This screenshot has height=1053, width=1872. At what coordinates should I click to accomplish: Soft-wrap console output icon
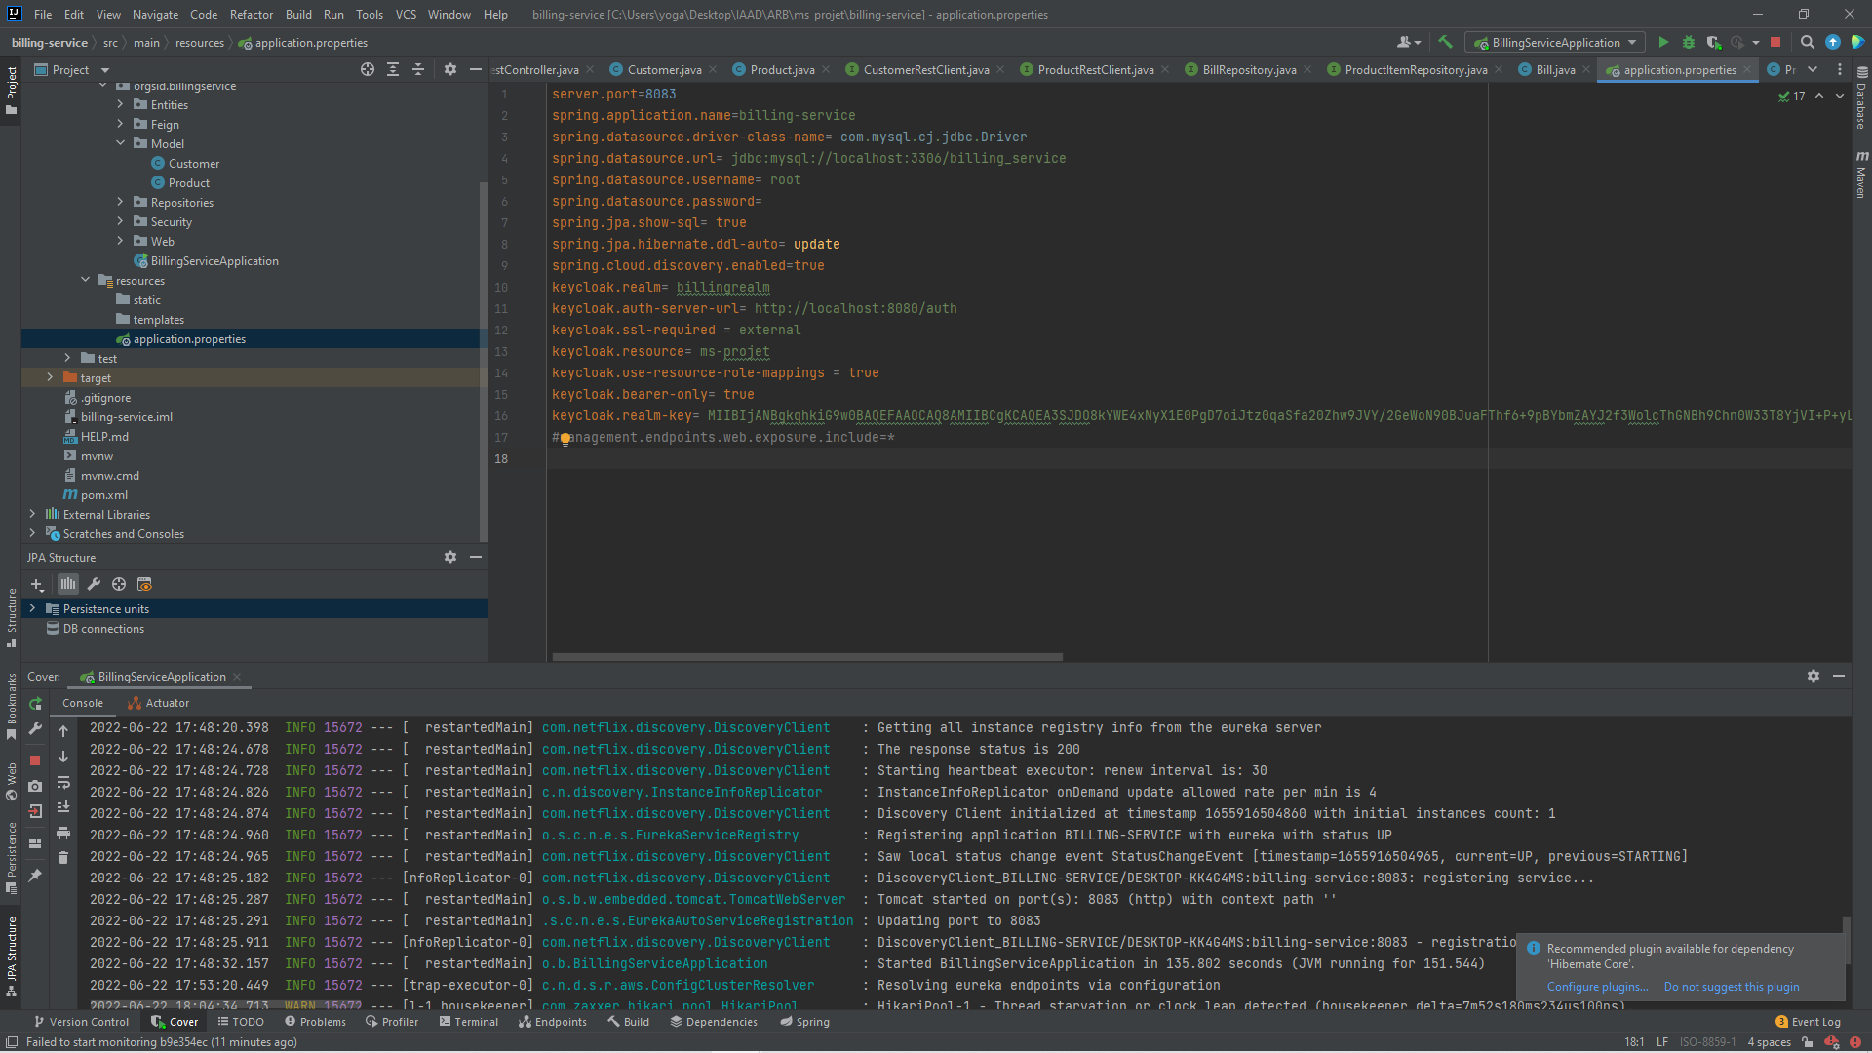click(x=63, y=783)
